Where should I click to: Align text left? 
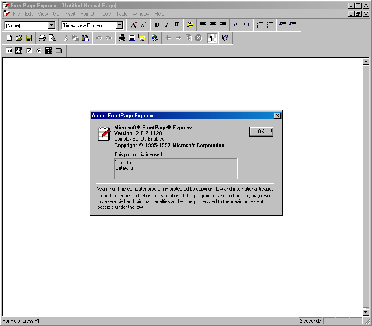pos(203,25)
